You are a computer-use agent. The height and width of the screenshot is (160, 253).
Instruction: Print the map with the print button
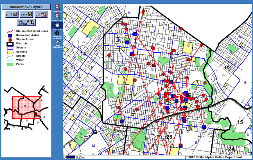point(12,14)
